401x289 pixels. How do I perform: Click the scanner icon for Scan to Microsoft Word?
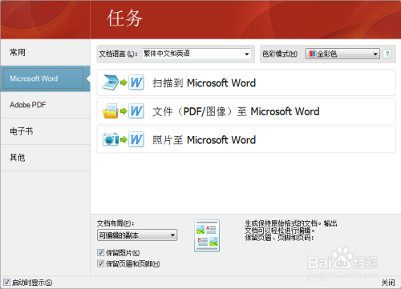pos(111,82)
